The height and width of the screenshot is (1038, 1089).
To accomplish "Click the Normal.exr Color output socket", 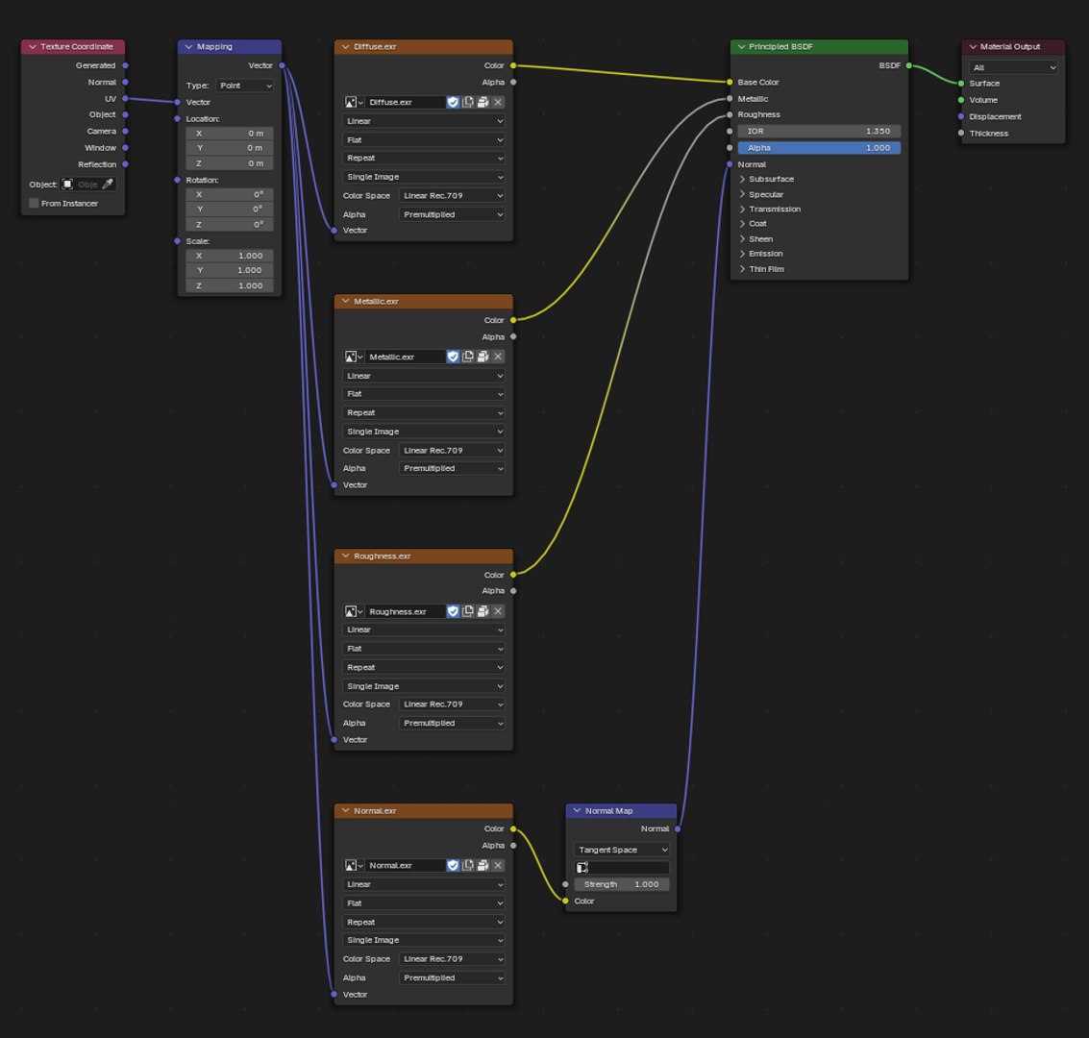I will point(513,829).
